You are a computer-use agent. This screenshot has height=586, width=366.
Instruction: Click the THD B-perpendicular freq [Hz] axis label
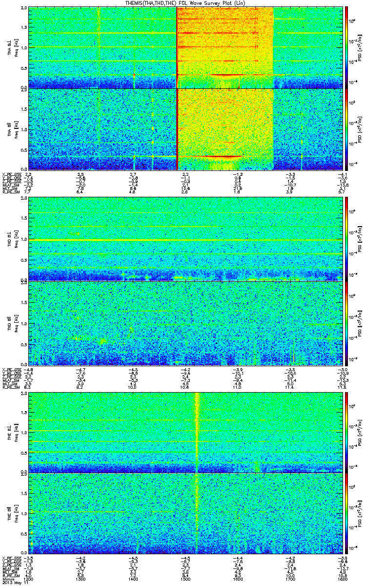point(16,239)
